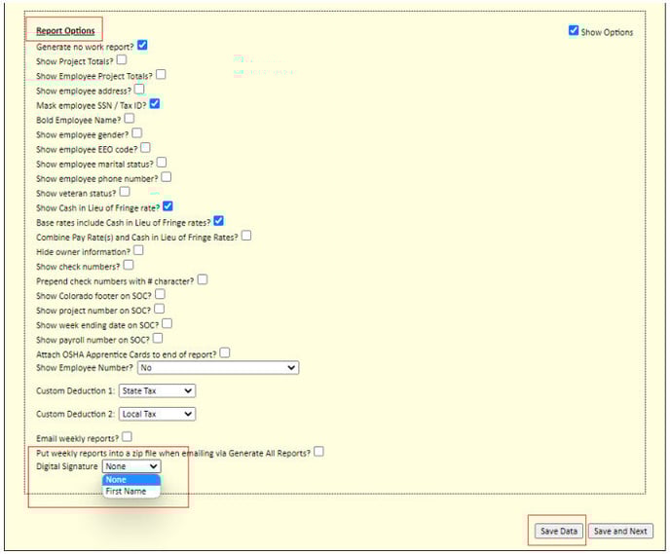
Task: Uncheck Generate no work report checkbox
Action: pyautogui.click(x=142, y=45)
